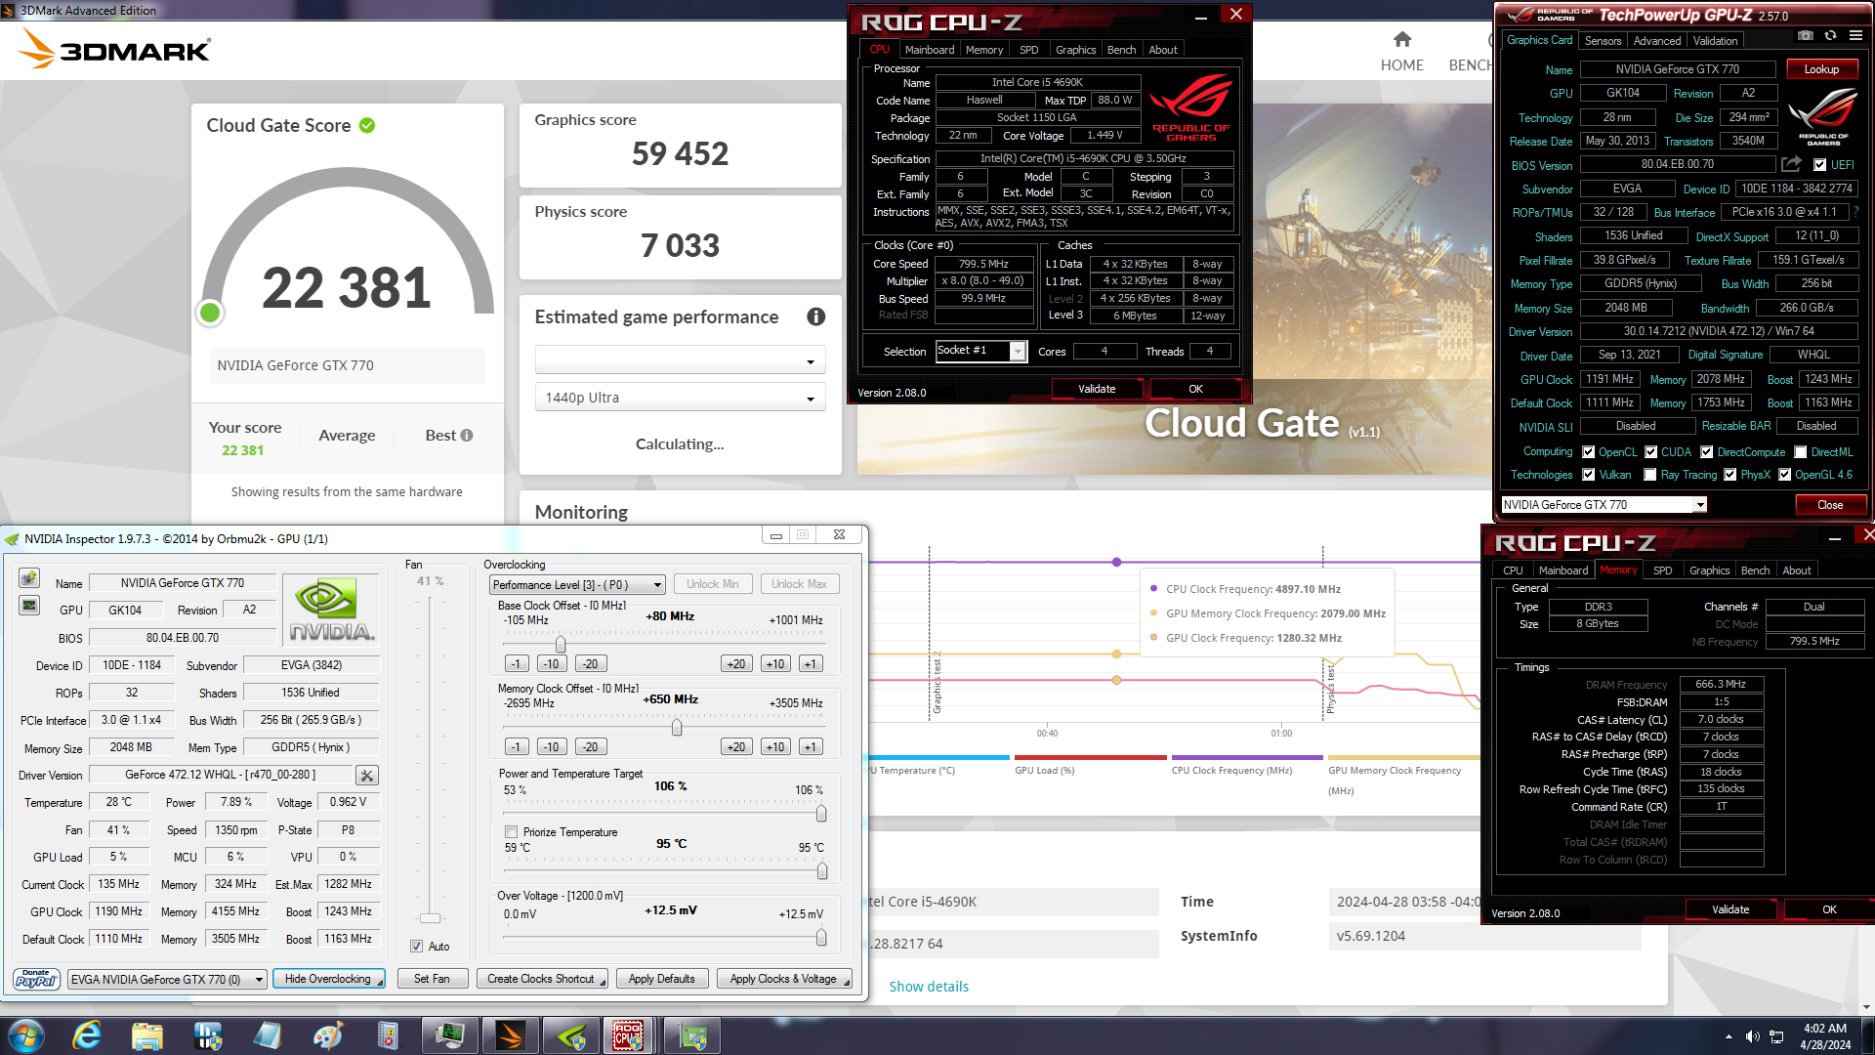Click the 3DMark page vertical scrollbar down arrow
The image size is (1875, 1055).
click(x=1866, y=1007)
